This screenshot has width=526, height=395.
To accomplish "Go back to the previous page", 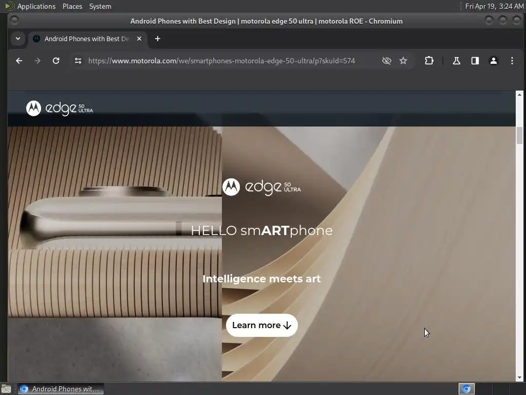I will 19,61.
